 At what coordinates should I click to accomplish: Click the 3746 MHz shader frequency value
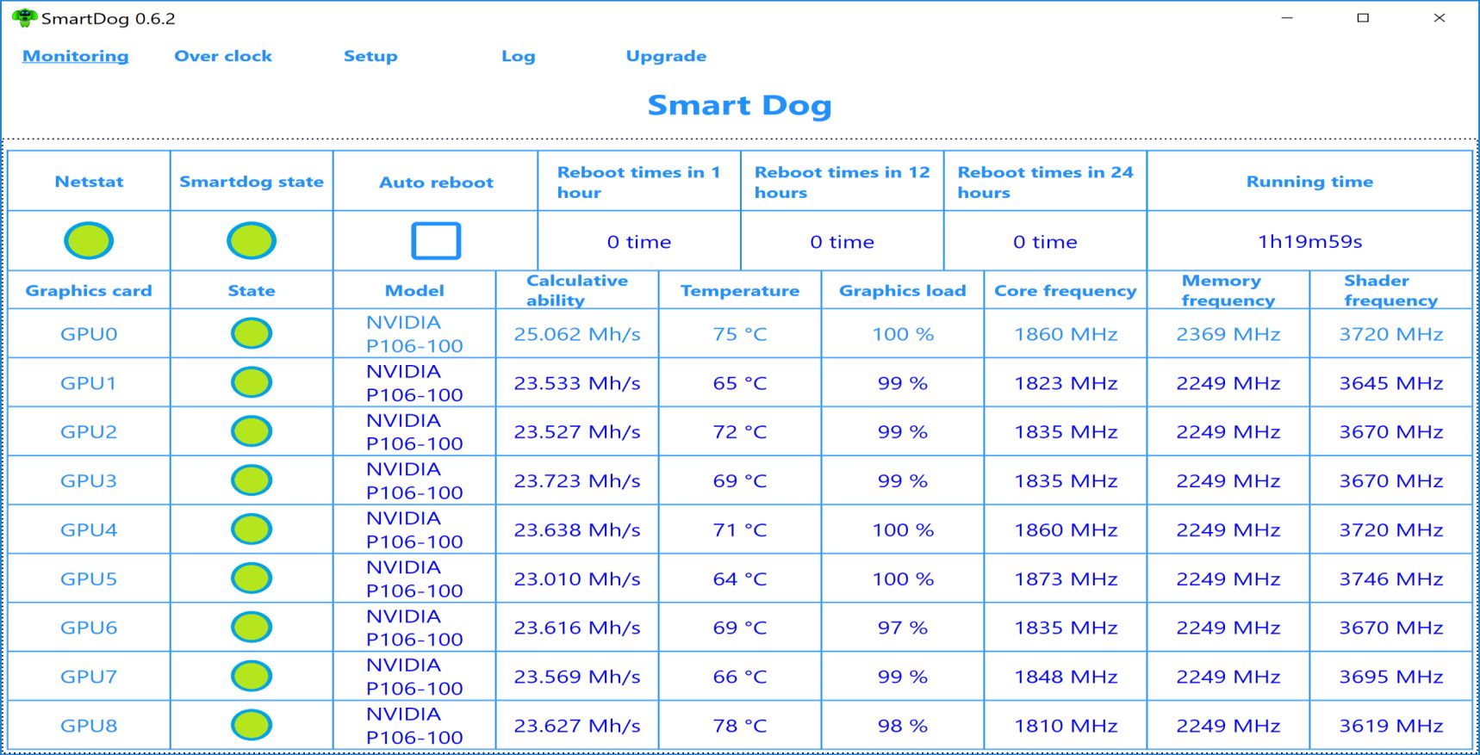pyautogui.click(x=1391, y=579)
